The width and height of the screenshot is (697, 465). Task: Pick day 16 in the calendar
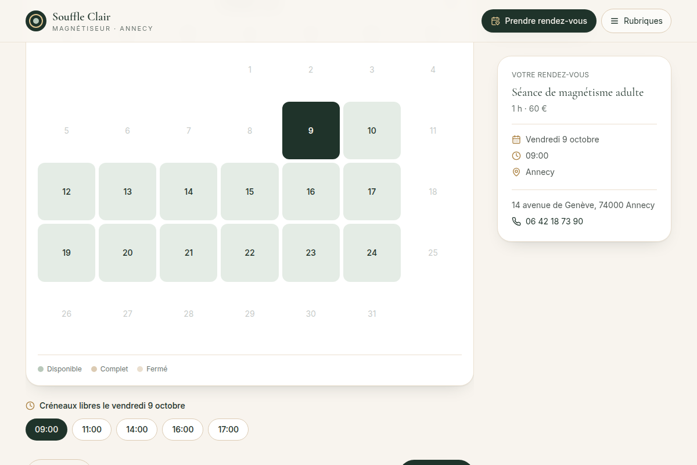[311, 192]
